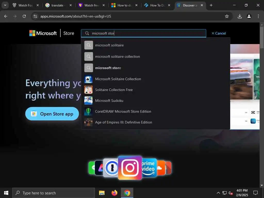Select the Age of Empires III icon

click(x=88, y=122)
